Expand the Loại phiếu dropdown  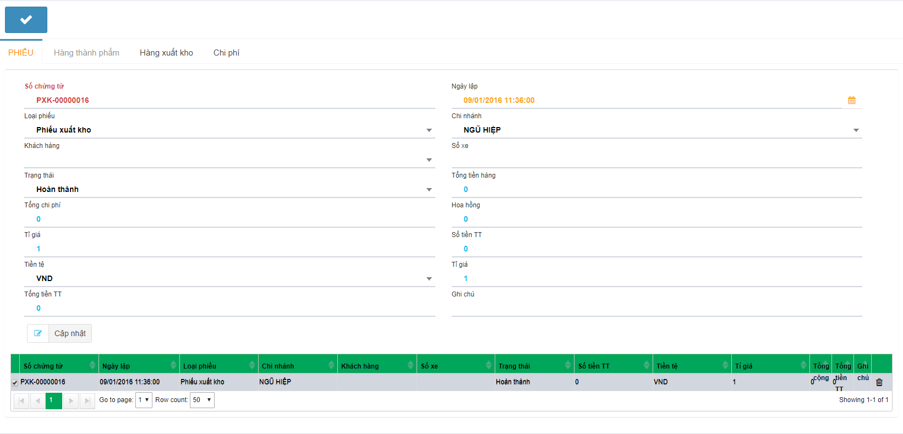click(x=429, y=130)
